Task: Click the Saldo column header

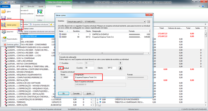Action: pyautogui.click(x=198, y=28)
